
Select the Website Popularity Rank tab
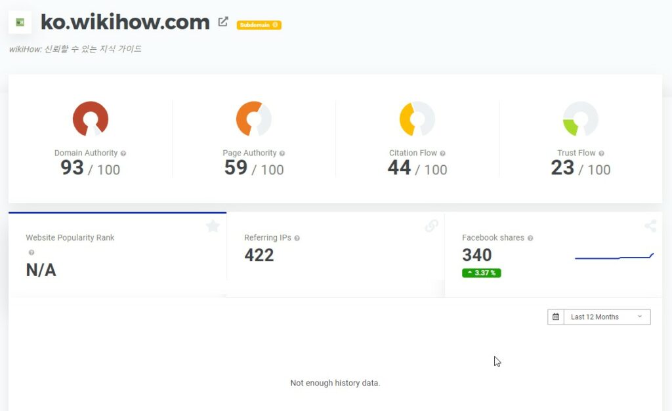point(117,254)
